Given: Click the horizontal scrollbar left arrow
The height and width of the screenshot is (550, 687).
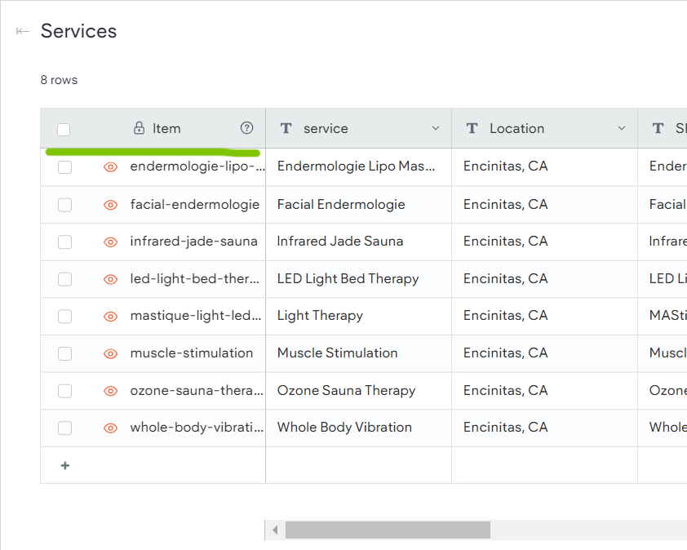Looking at the screenshot, I should [275, 530].
